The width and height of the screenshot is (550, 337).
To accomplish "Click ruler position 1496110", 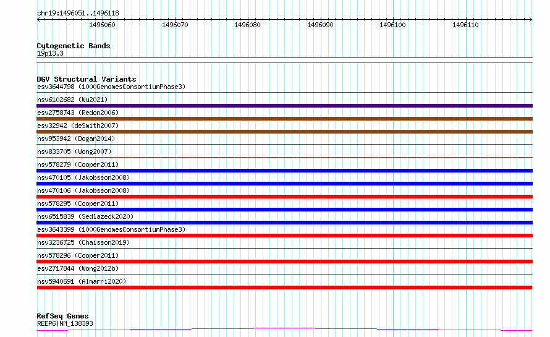I will coord(465,25).
